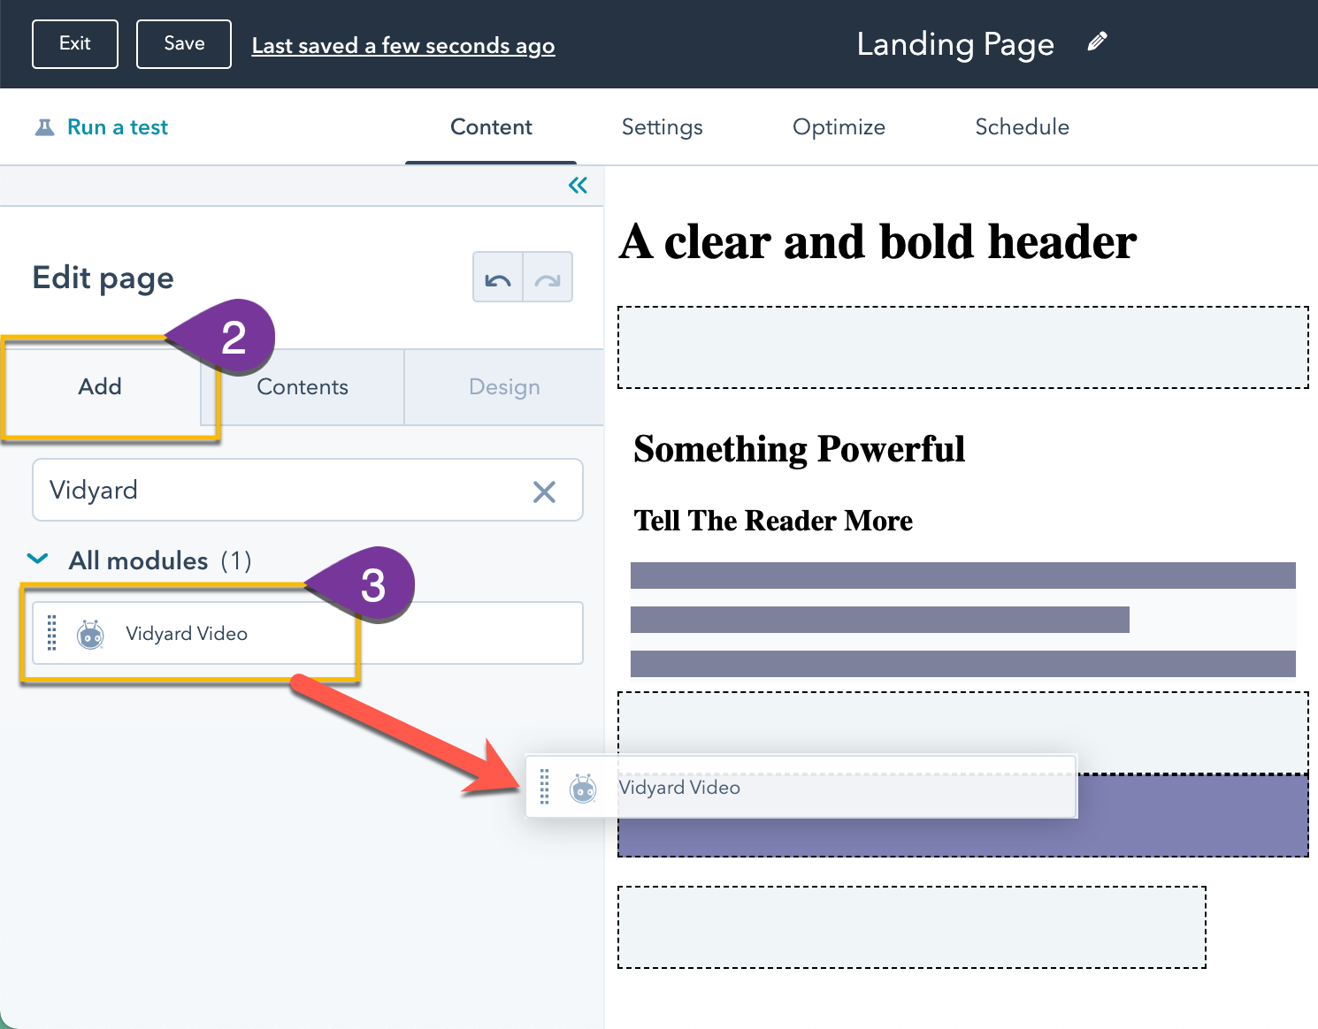Screen dimensions: 1318x1029
Task: Collapse the All modules section chevron
Action: pyautogui.click(x=38, y=560)
